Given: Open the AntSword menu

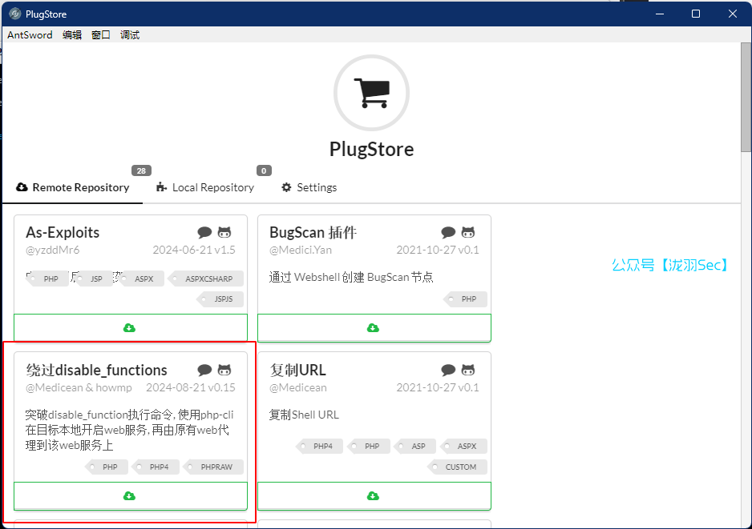Looking at the screenshot, I should 30,35.
